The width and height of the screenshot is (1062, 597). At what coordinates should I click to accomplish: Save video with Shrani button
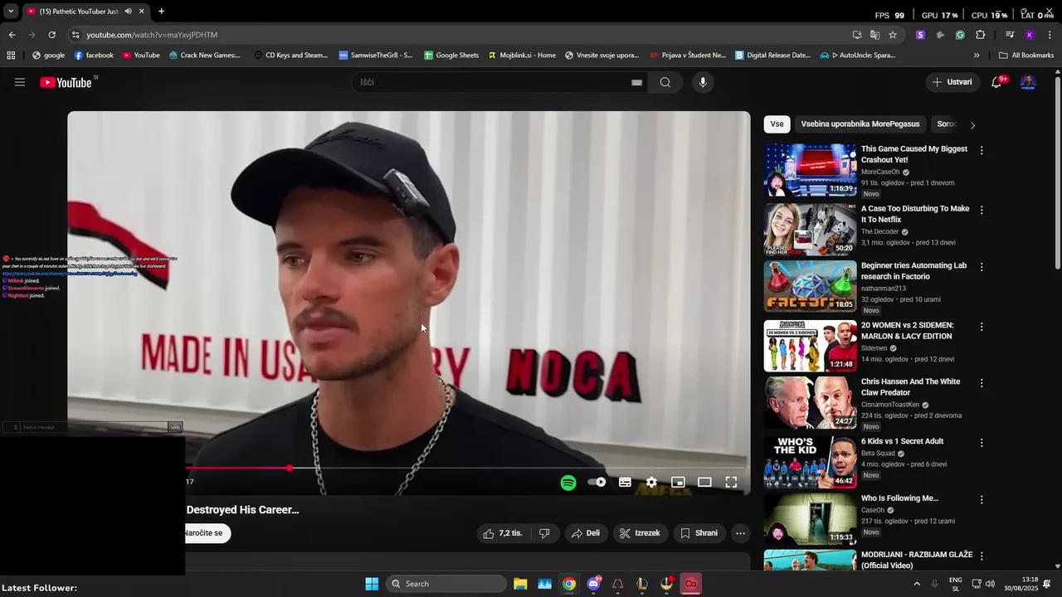699,533
